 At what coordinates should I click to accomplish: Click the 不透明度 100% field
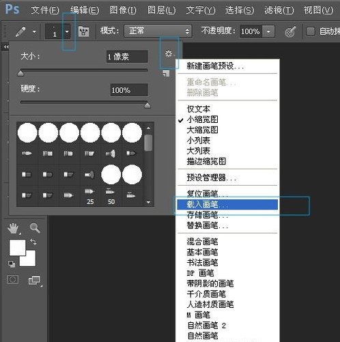coord(251,31)
